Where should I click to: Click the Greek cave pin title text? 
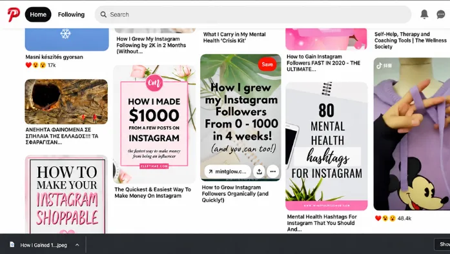coord(62,136)
